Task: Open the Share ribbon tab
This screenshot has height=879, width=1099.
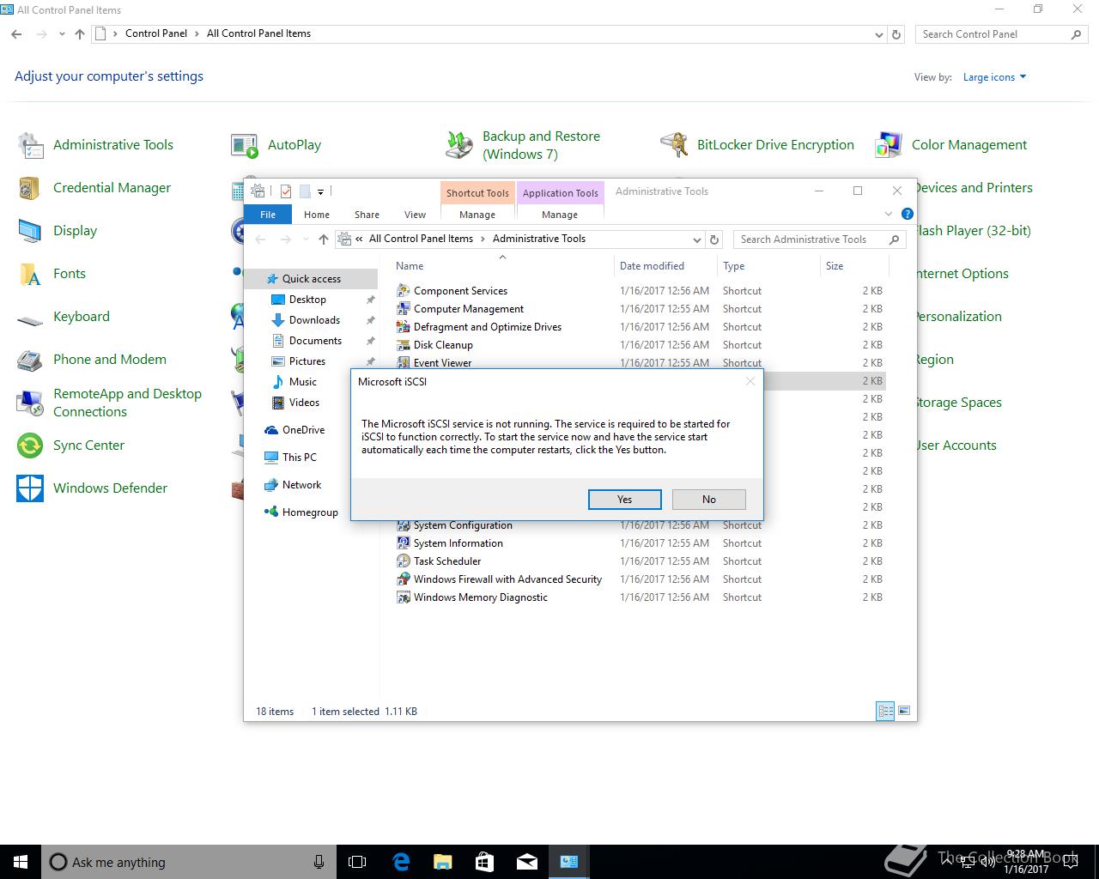Action: (x=367, y=215)
